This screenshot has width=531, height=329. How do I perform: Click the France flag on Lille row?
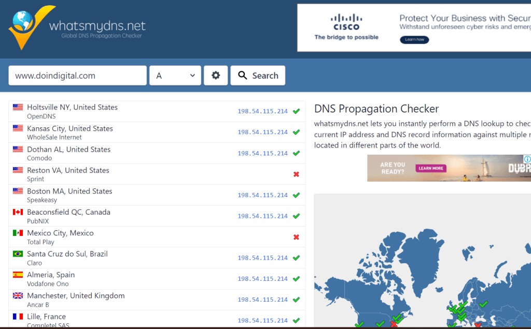18,317
